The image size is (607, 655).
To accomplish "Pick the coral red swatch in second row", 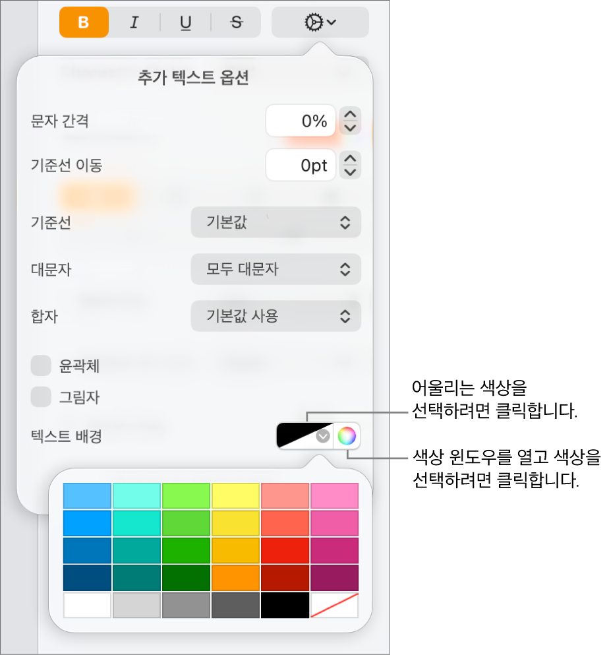I will coord(285,523).
